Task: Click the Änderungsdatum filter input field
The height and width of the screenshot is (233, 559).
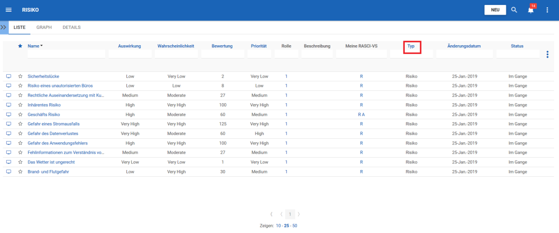Action: (465, 54)
